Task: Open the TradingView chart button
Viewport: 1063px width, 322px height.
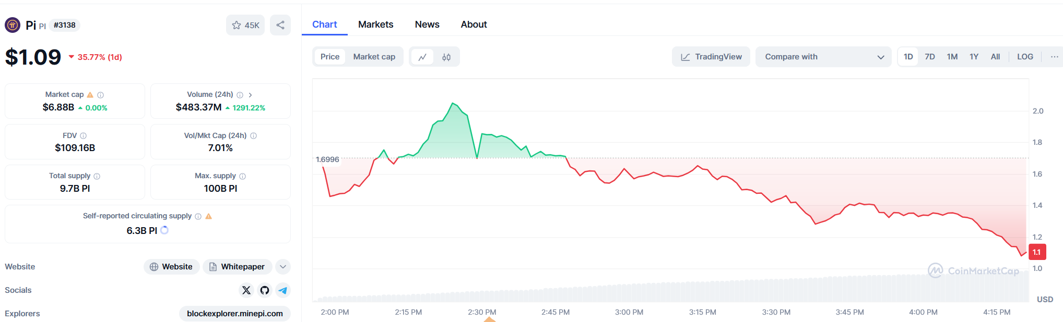Action: pos(711,57)
